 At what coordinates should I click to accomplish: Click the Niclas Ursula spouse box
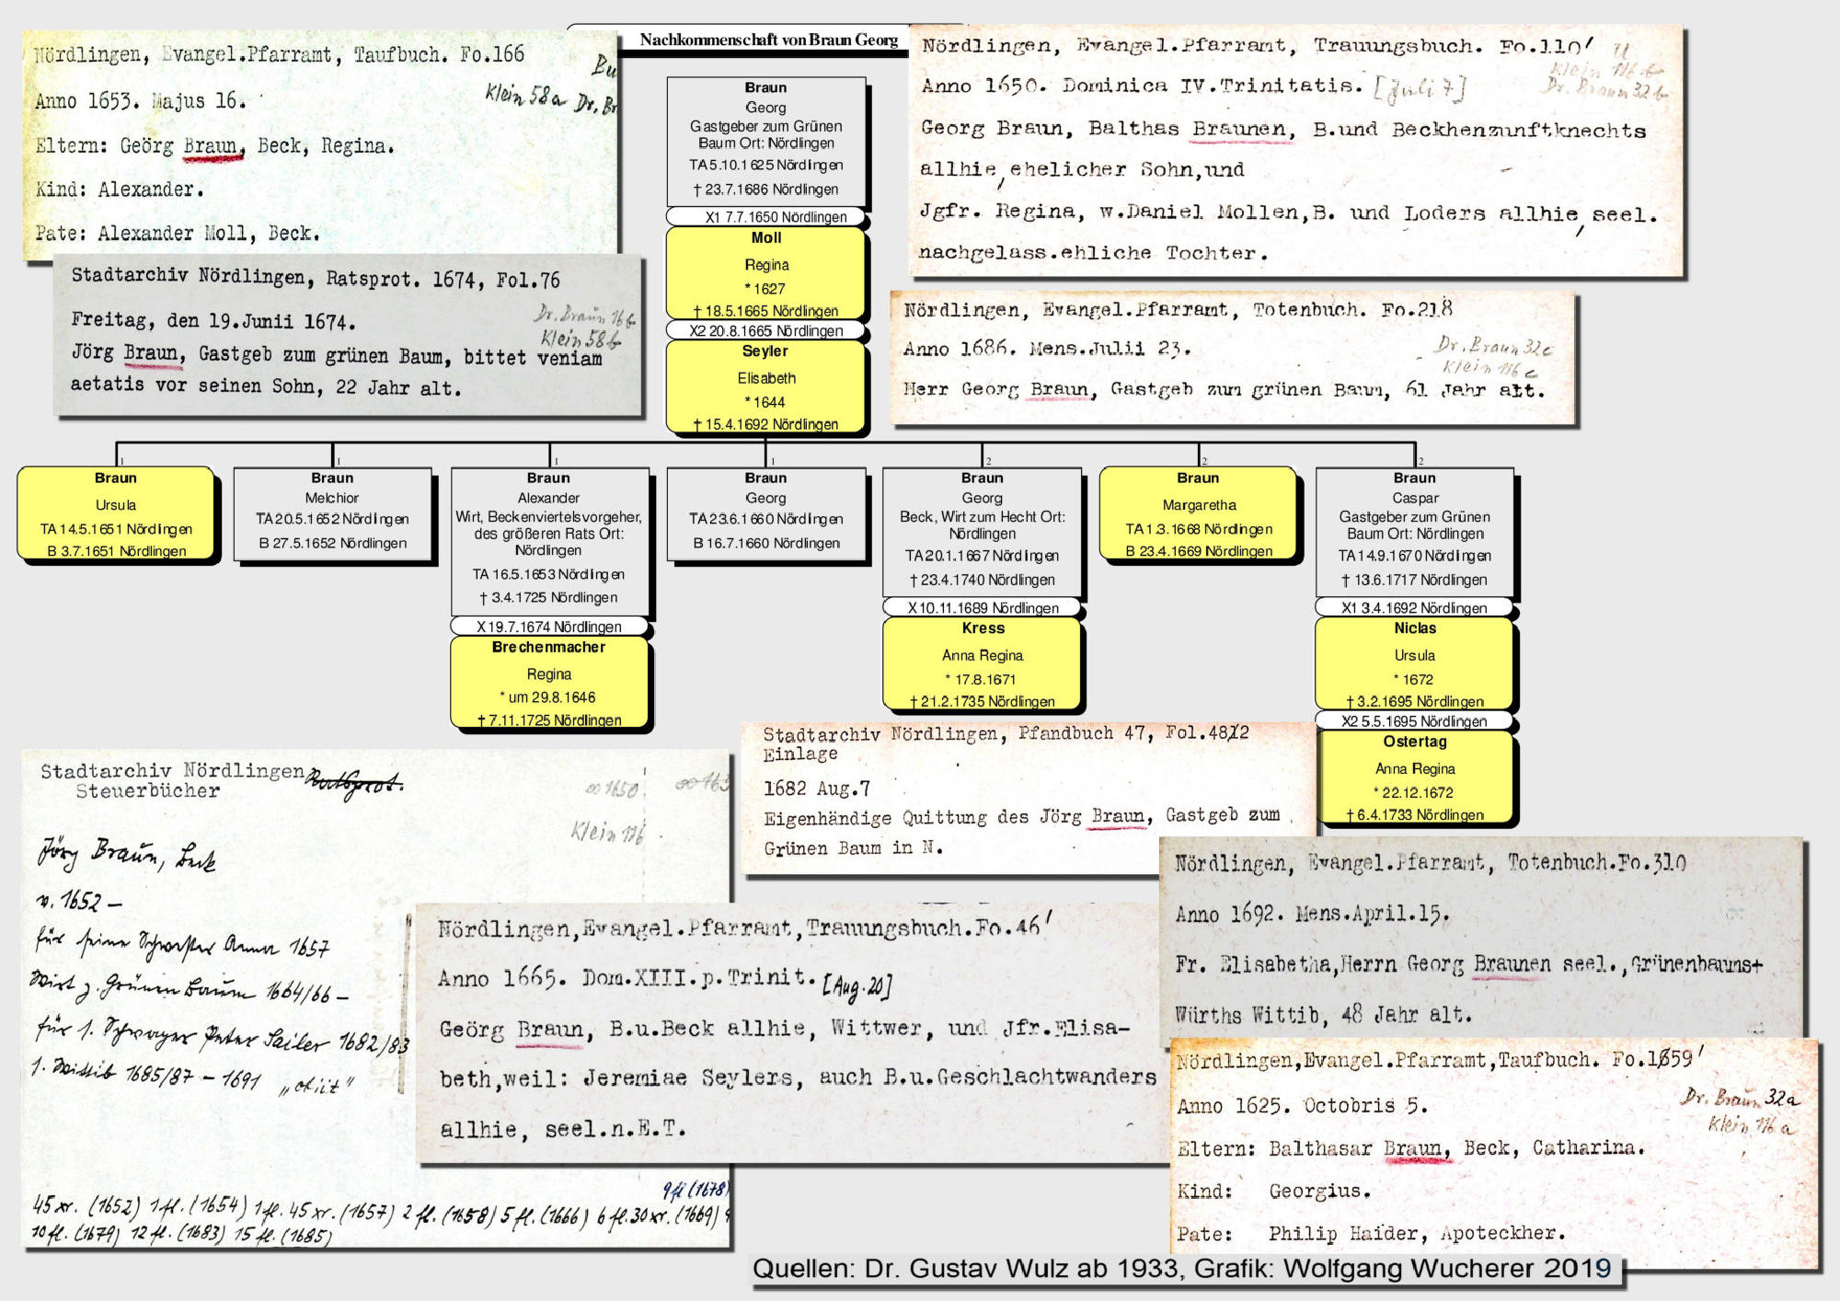[1414, 663]
